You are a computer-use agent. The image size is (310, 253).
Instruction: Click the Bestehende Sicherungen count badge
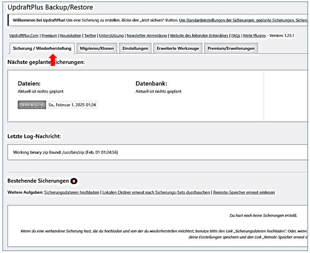tap(73, 181)
